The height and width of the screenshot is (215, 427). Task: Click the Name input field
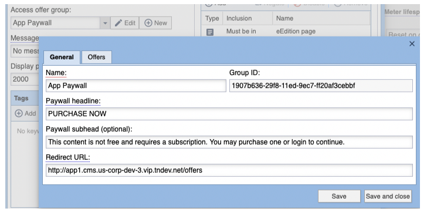click(136, 86)
